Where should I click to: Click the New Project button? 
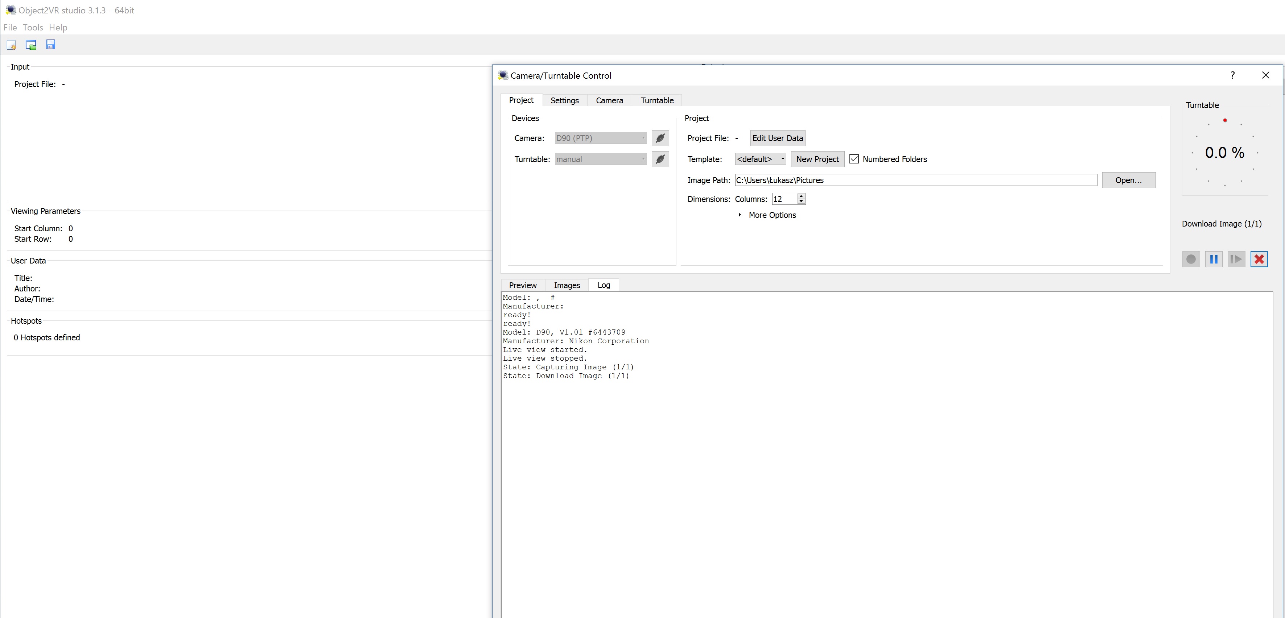pyautogui.click(x=817, y=159)
